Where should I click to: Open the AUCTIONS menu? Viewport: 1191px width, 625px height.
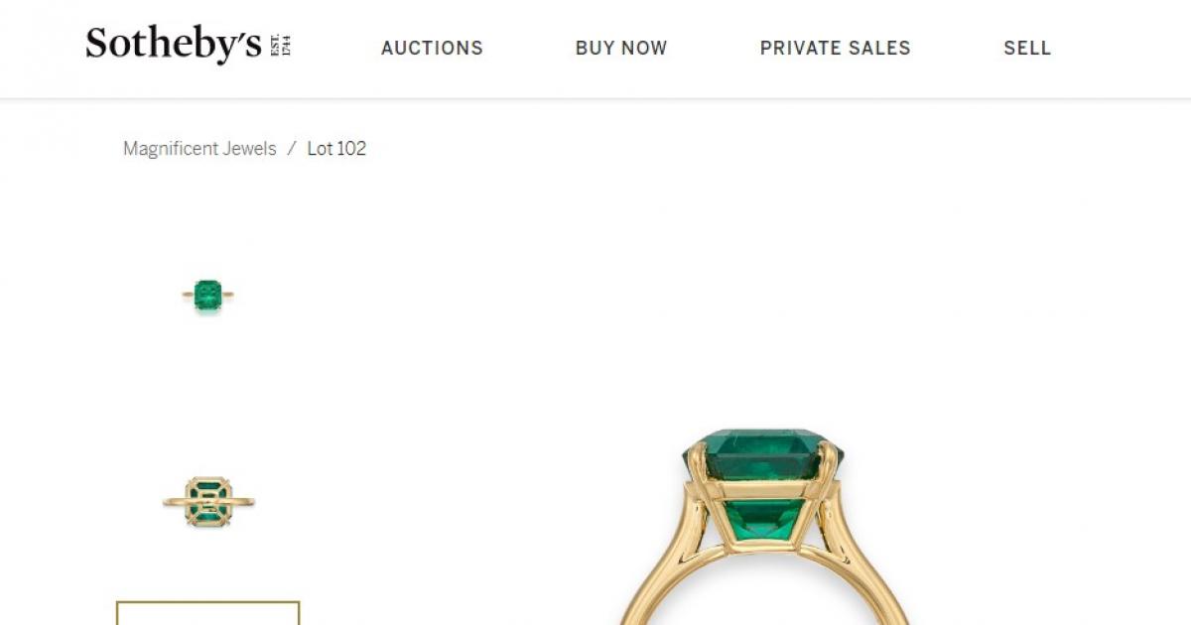pyautogui.click(x=432, y=48)
